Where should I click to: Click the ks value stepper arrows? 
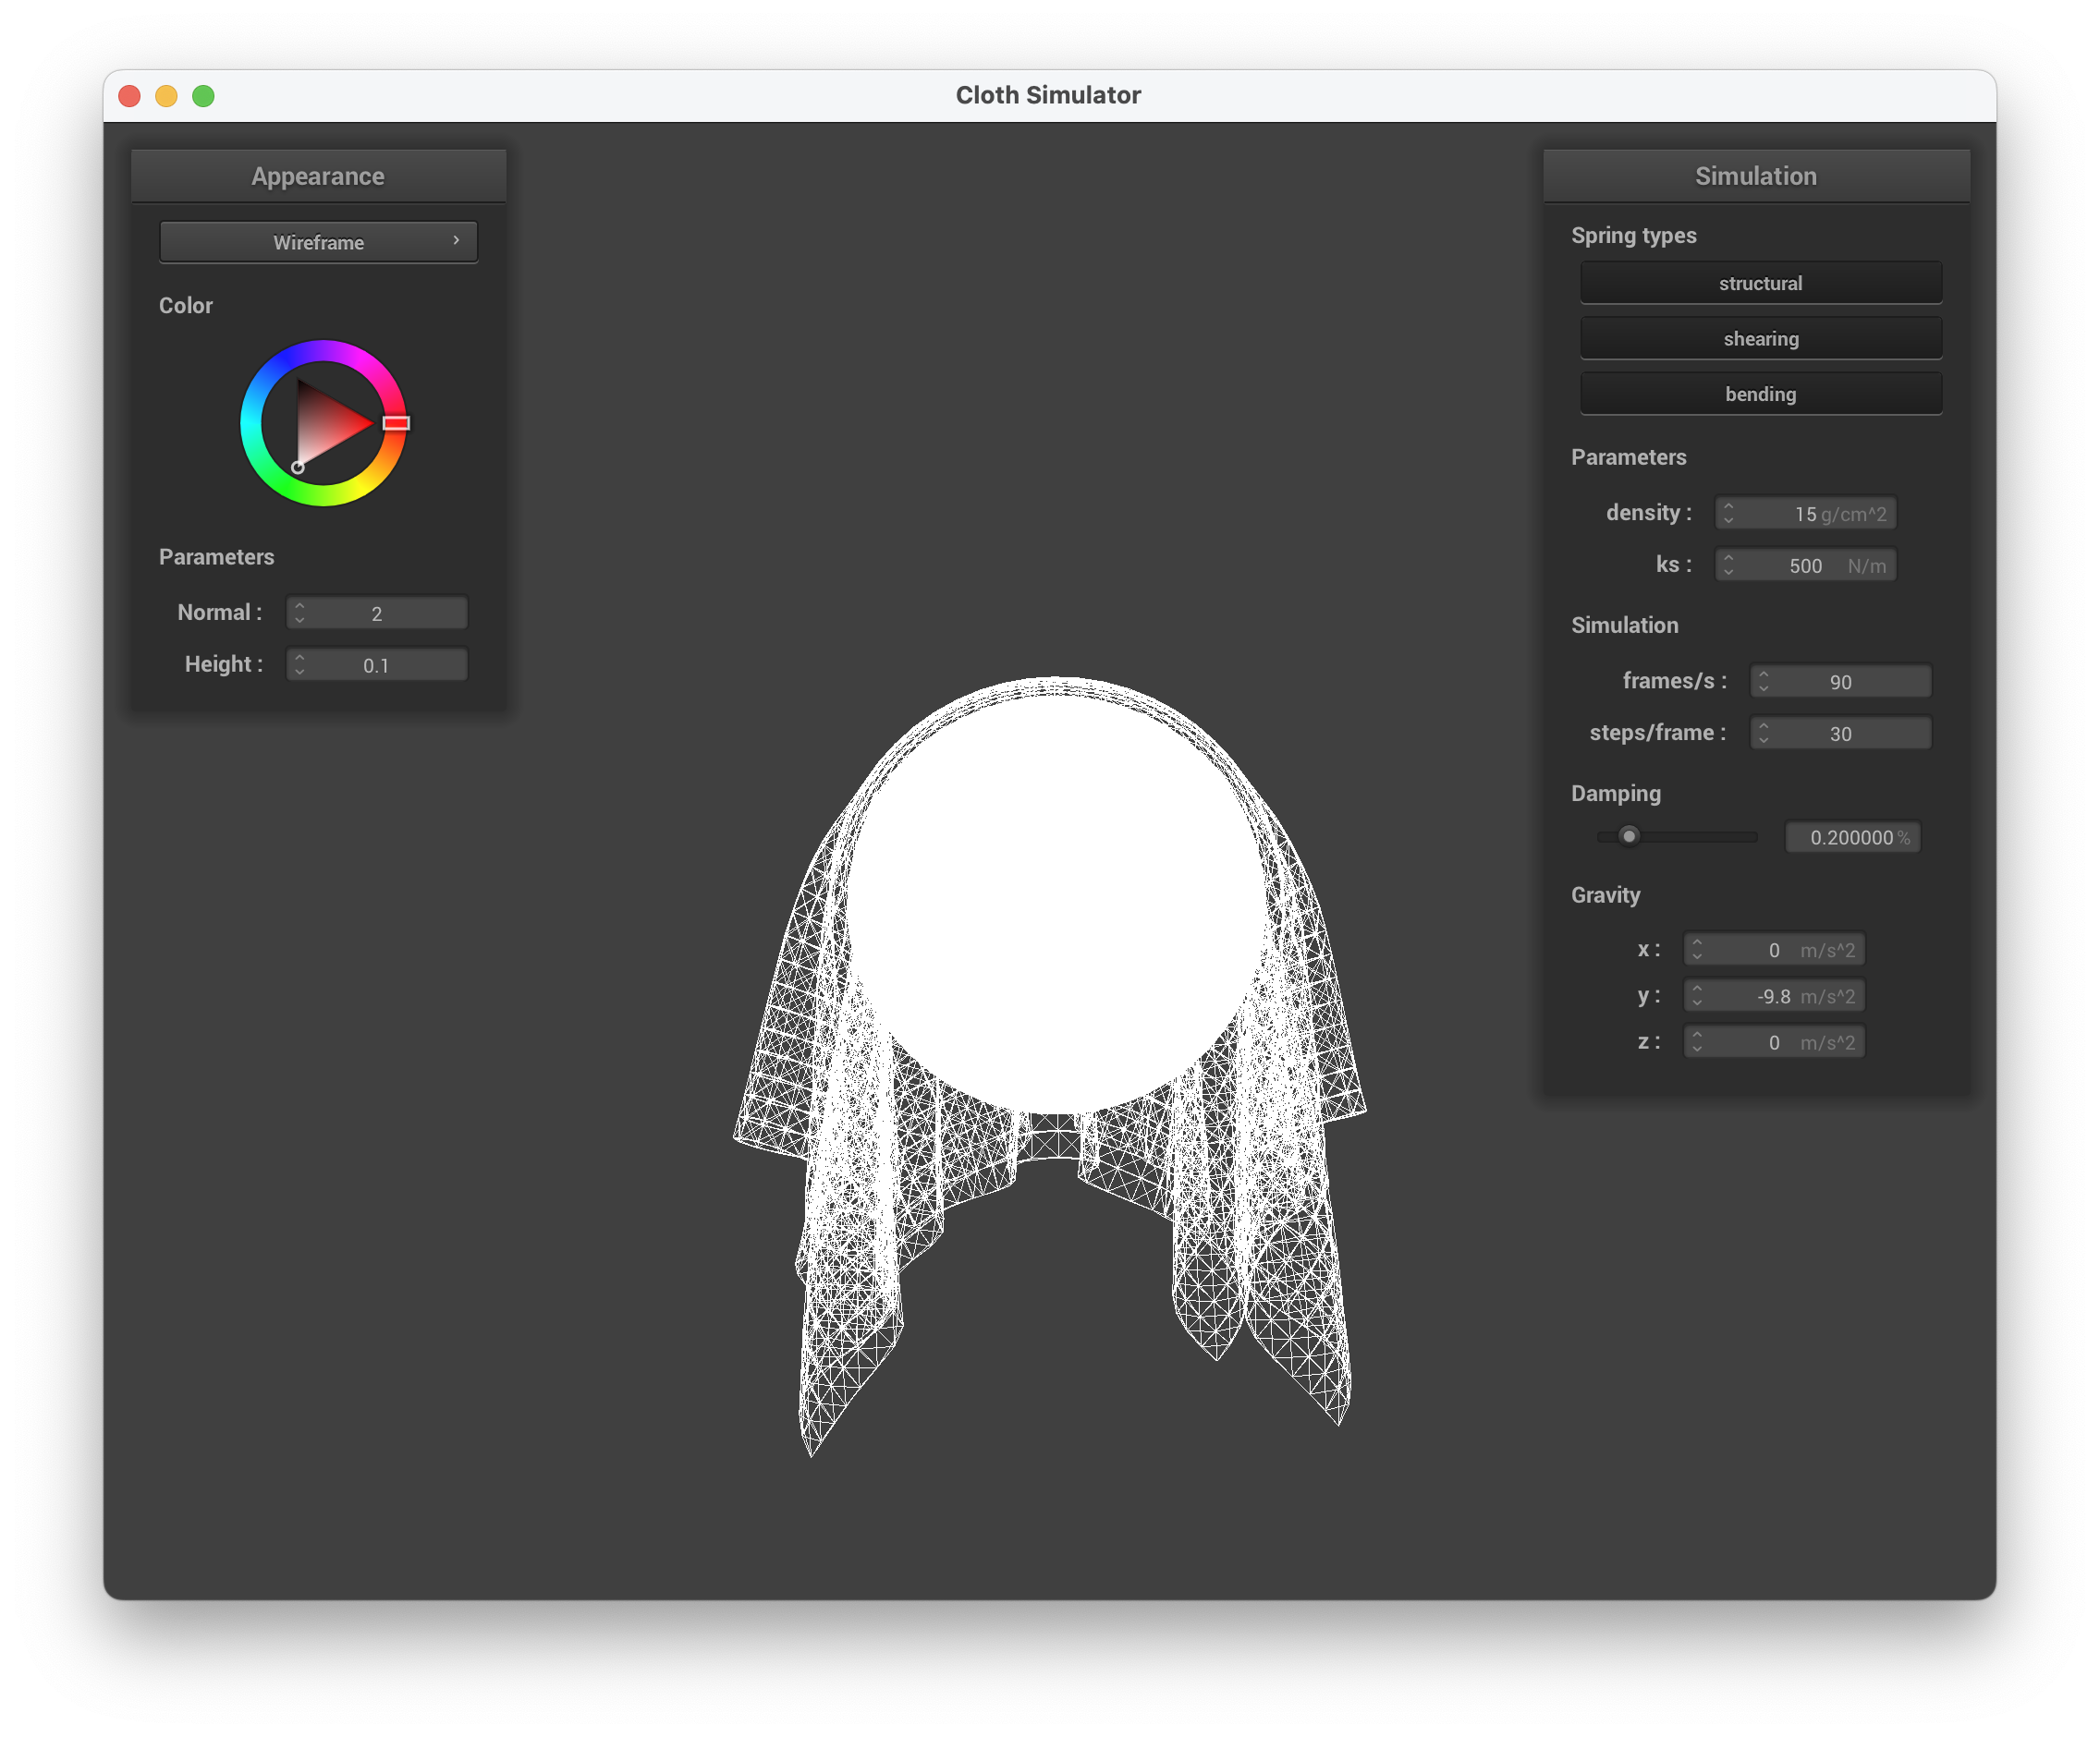tap(1728, 565)
